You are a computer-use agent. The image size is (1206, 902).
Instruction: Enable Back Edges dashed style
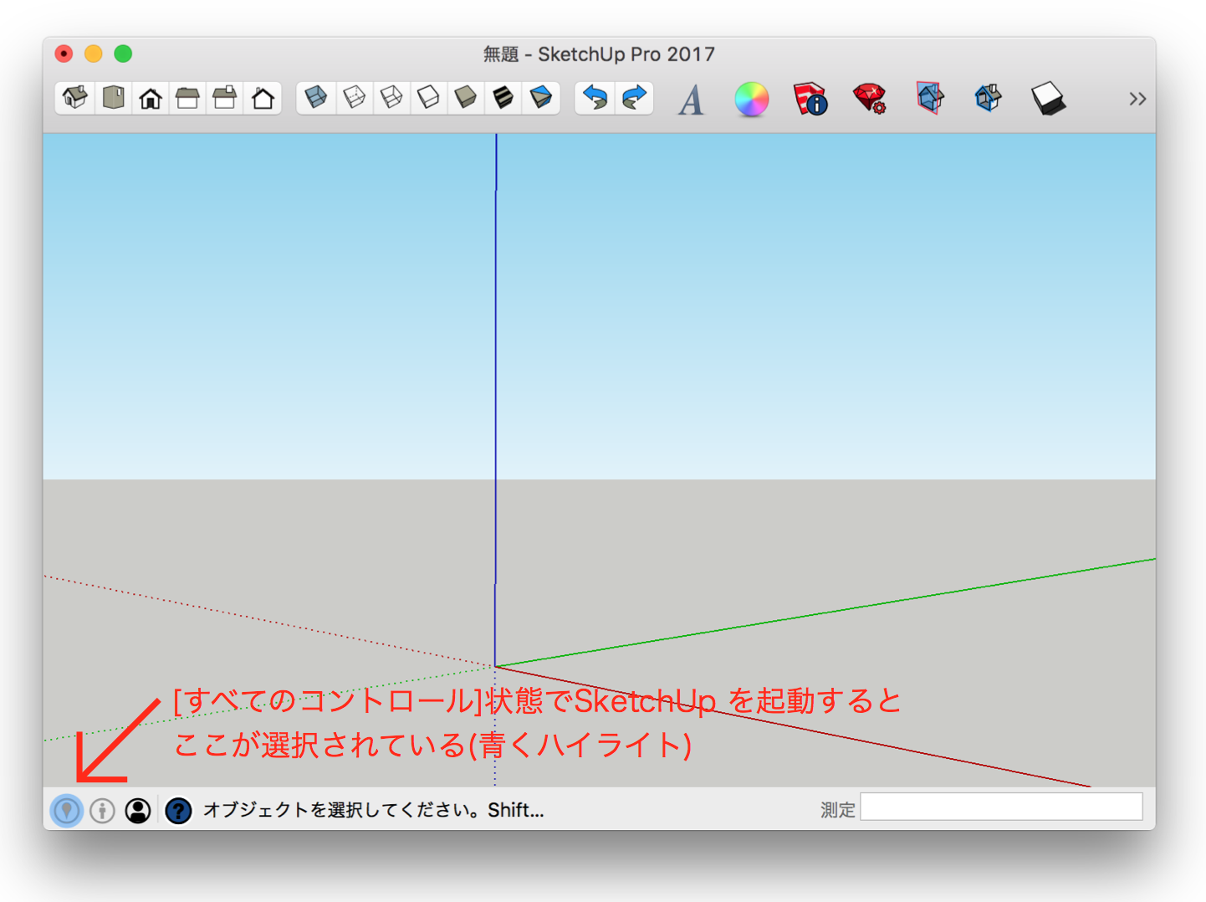tap(354, 98)
